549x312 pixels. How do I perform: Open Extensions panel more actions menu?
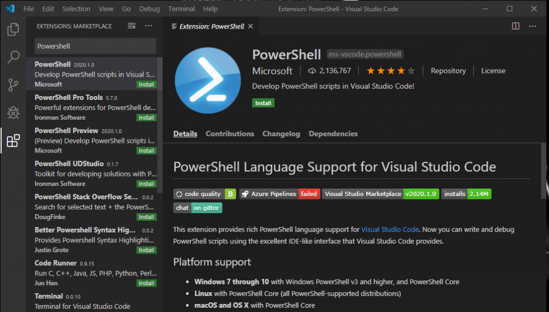[149, 26]
